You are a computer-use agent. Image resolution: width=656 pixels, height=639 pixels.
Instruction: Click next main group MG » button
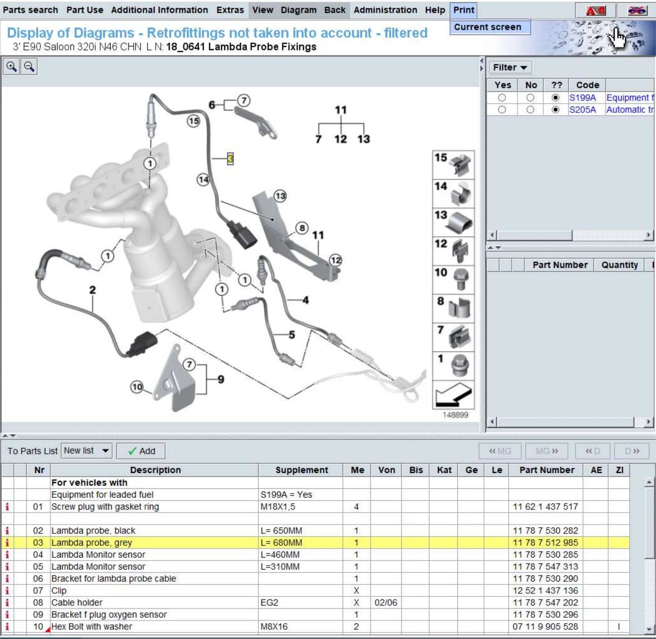tap(547, 451)
